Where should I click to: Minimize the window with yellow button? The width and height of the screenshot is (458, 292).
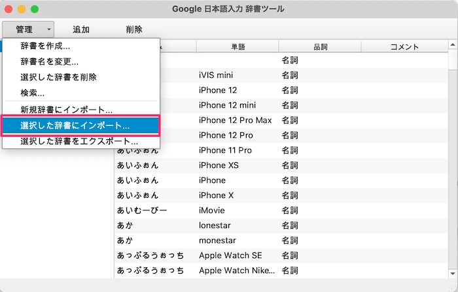click(22, 9)
